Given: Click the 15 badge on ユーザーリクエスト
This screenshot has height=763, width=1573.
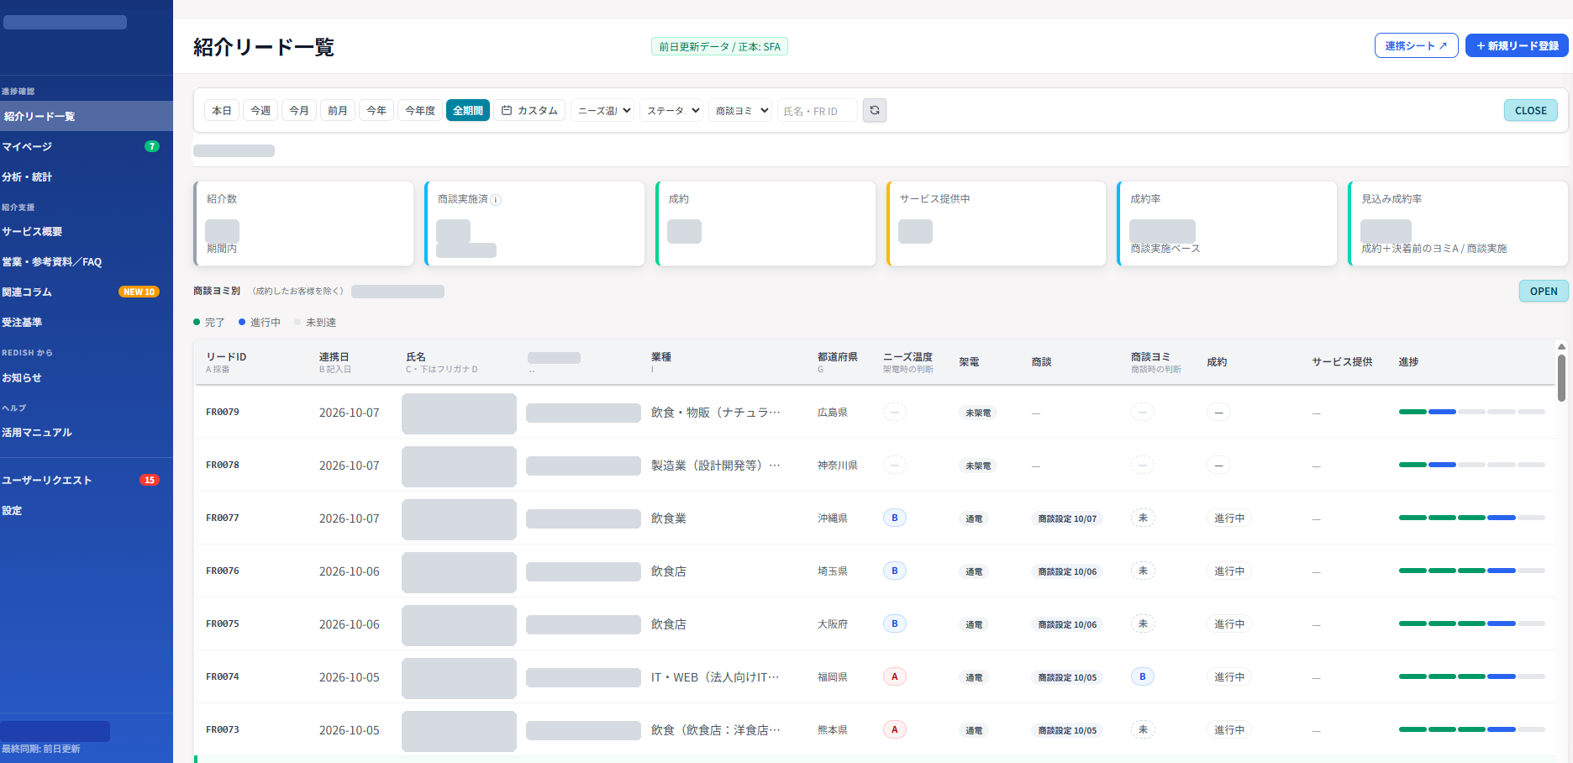Looking at the screenshot, I should pyautogui.click(x=150, y=480).
